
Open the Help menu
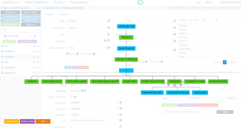[x=209, y=2]
